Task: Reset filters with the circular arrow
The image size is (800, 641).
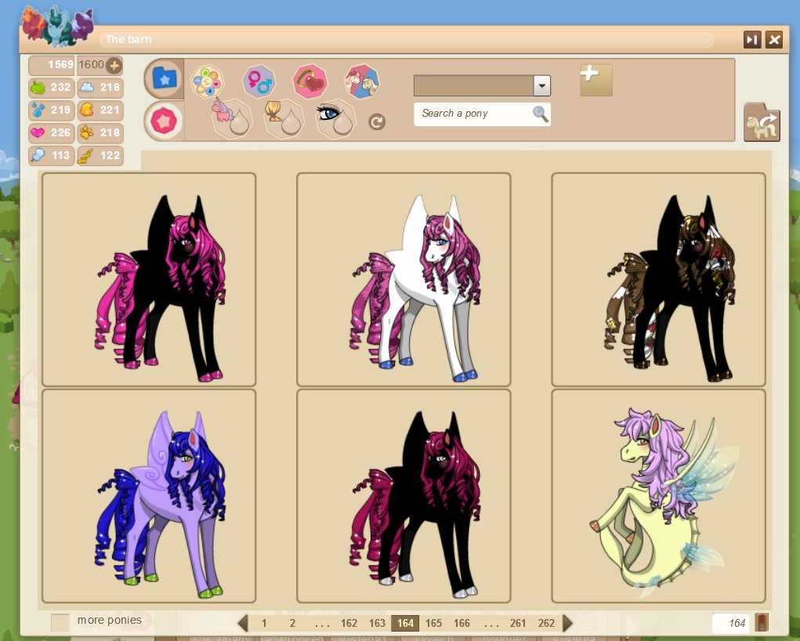Action: pos(377,122)
